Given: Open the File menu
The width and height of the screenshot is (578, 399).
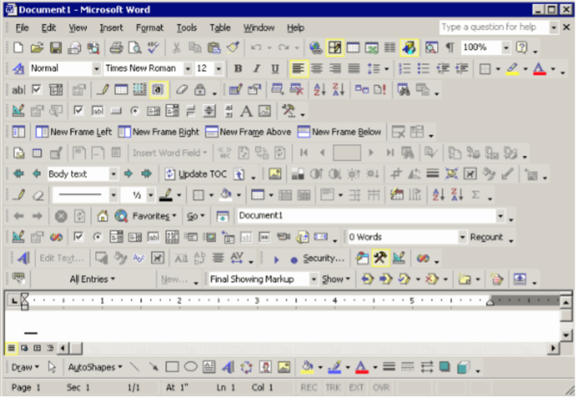Looking at the screenshot, I should [22, 28].
